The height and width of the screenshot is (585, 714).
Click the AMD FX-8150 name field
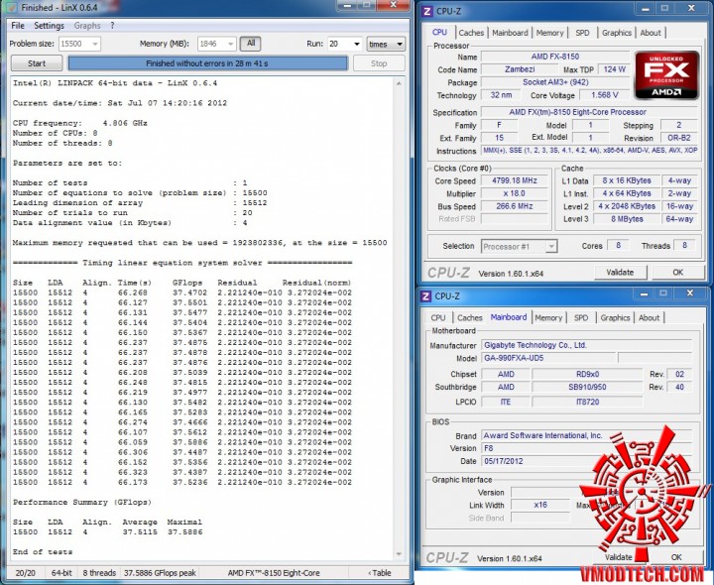point(555,57)
